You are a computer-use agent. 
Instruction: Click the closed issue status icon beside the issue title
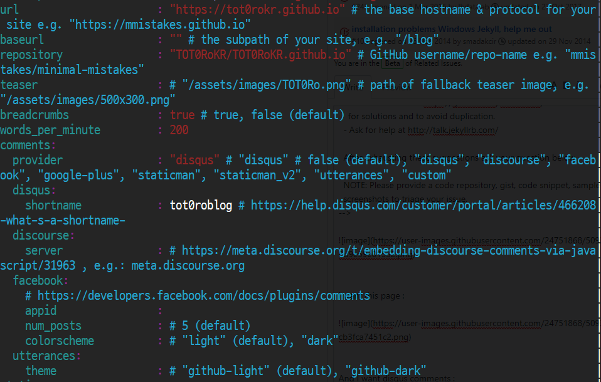point(345,29)
